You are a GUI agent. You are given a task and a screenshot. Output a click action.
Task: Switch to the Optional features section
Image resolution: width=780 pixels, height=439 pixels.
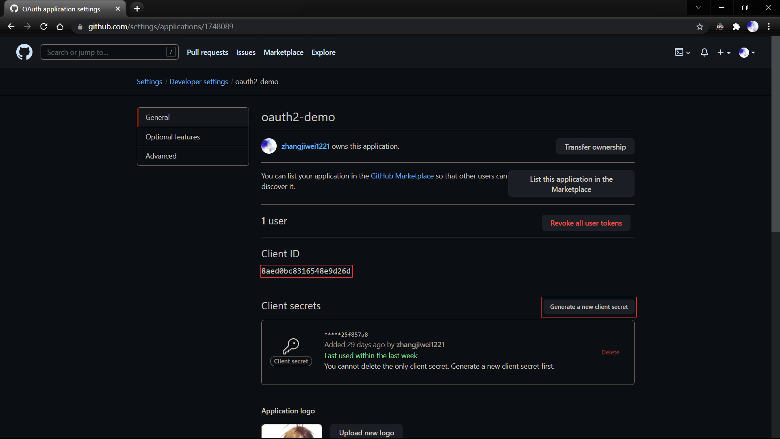point(172,137)
